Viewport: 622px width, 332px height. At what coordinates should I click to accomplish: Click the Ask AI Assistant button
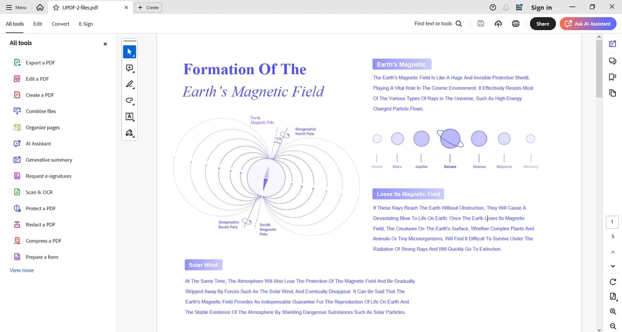tap(588, 23)
